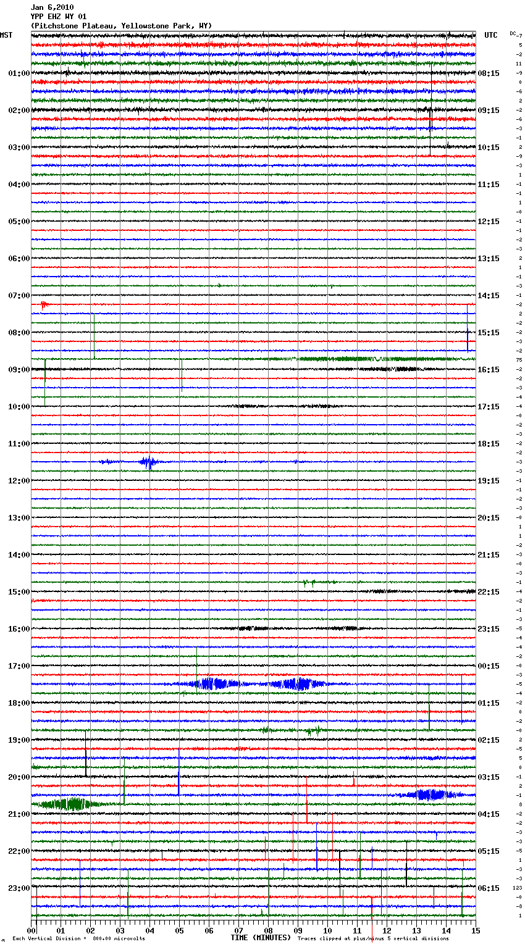Viewport: 525px width, 947px height.
Task: Click the 06:15 UTC time label
Action: coord(489,888)
